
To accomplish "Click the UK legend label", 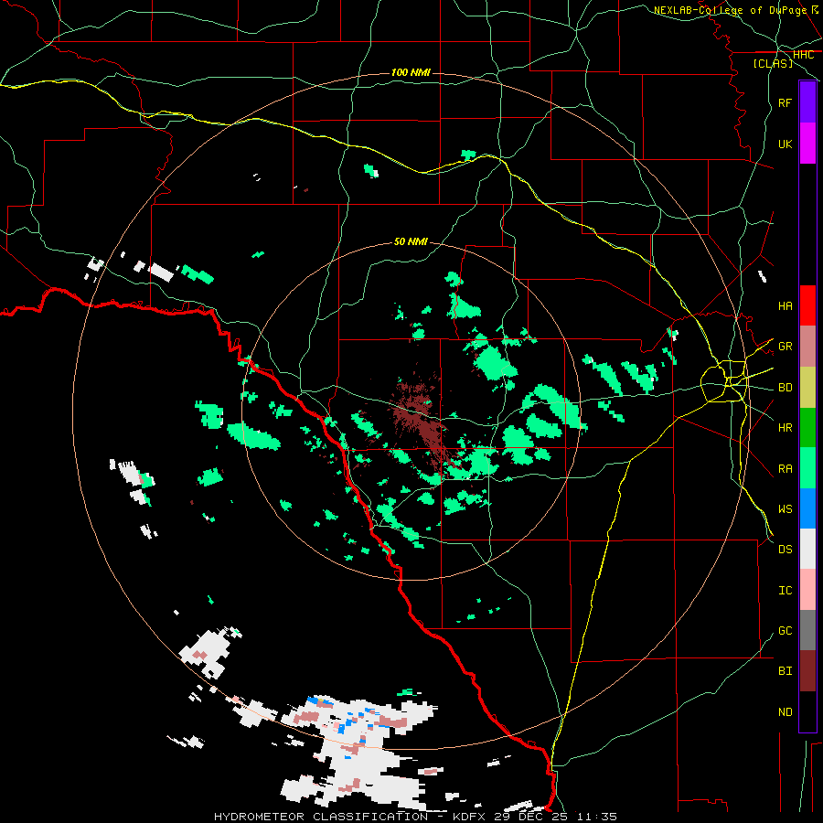I will point(785,144).
